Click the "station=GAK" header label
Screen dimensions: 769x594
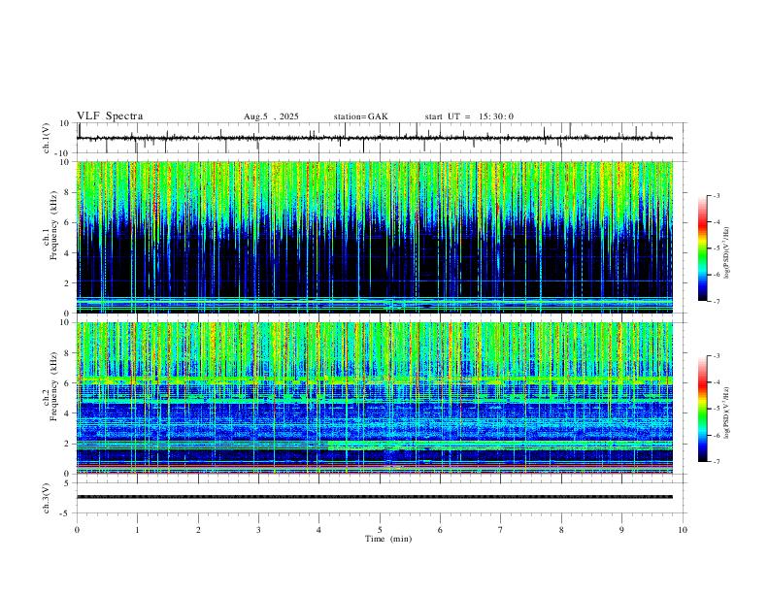360,116
